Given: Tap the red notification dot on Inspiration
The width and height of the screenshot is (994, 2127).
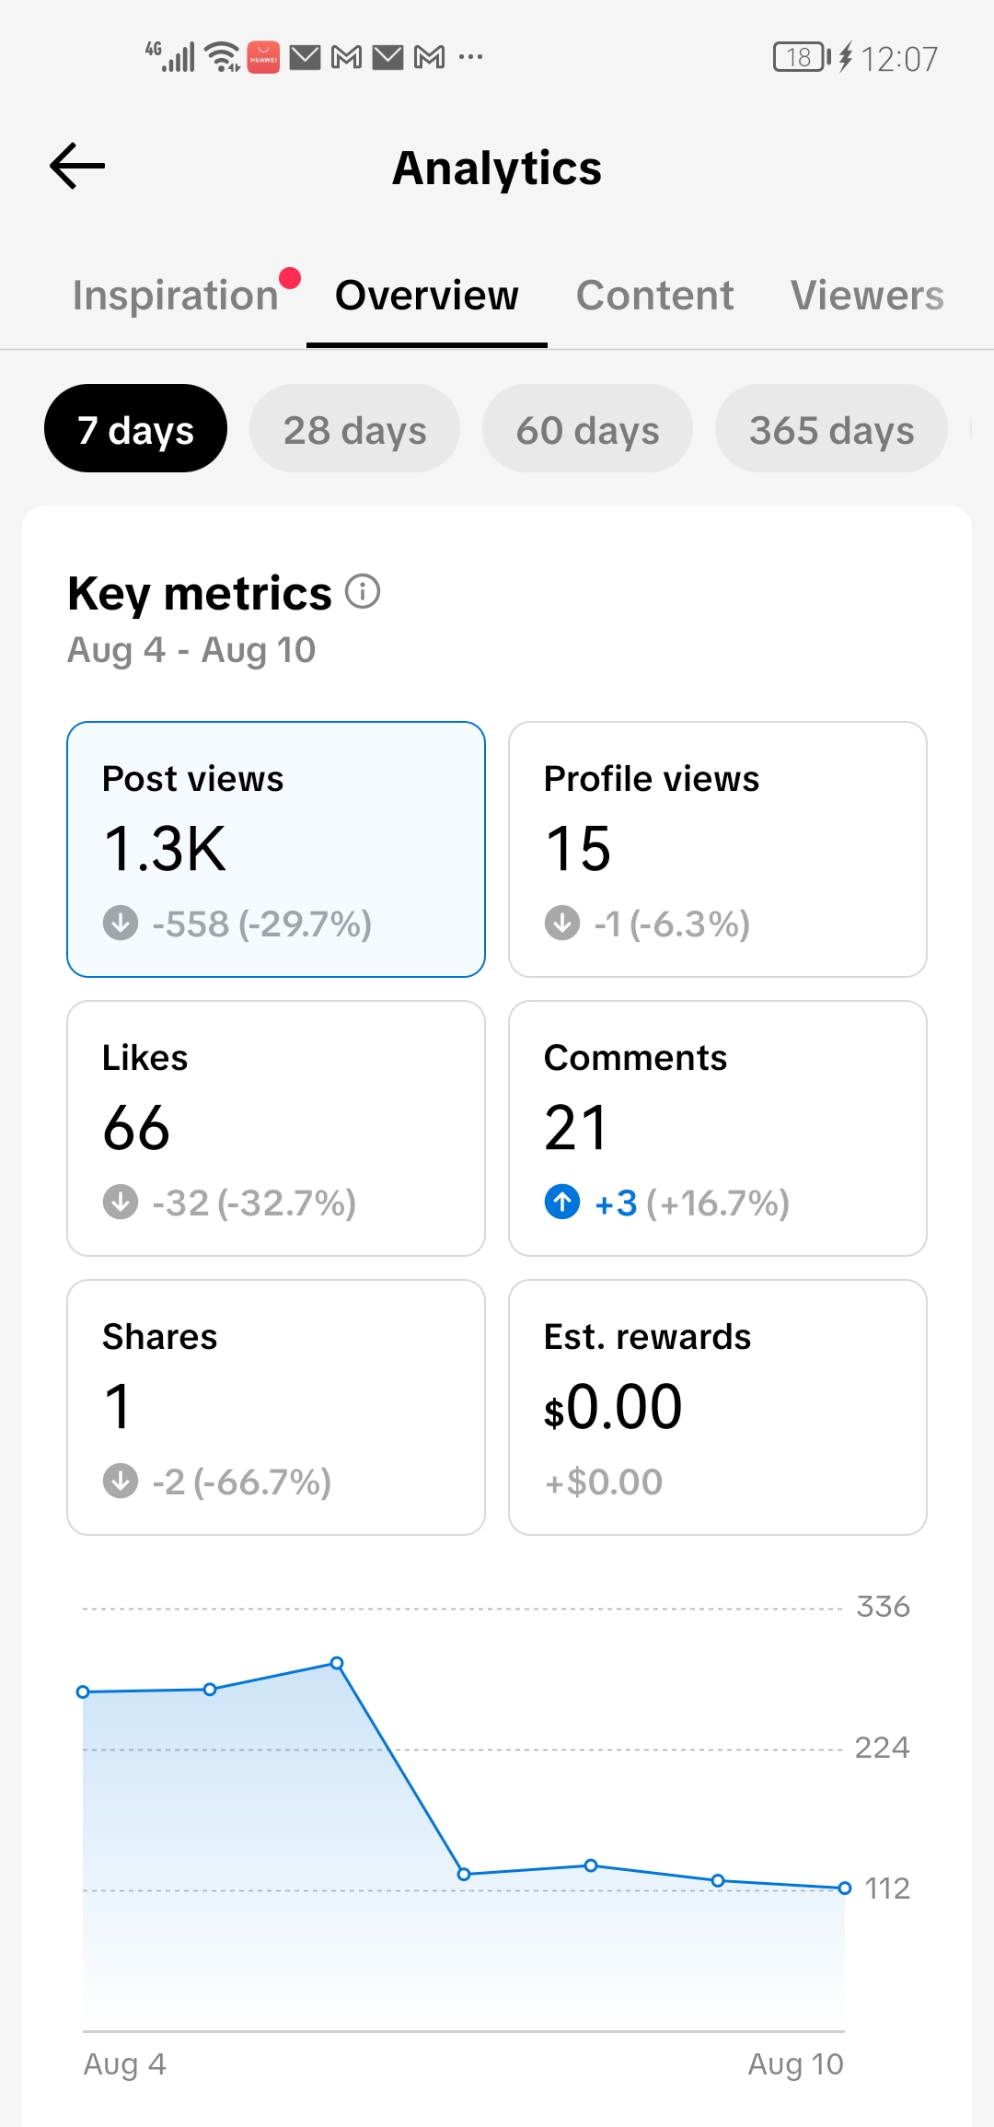Looking at the screenshot, I should 290,277.
